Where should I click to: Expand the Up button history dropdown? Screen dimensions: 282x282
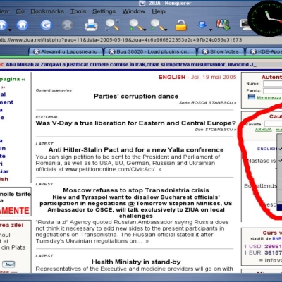[10, 30]
